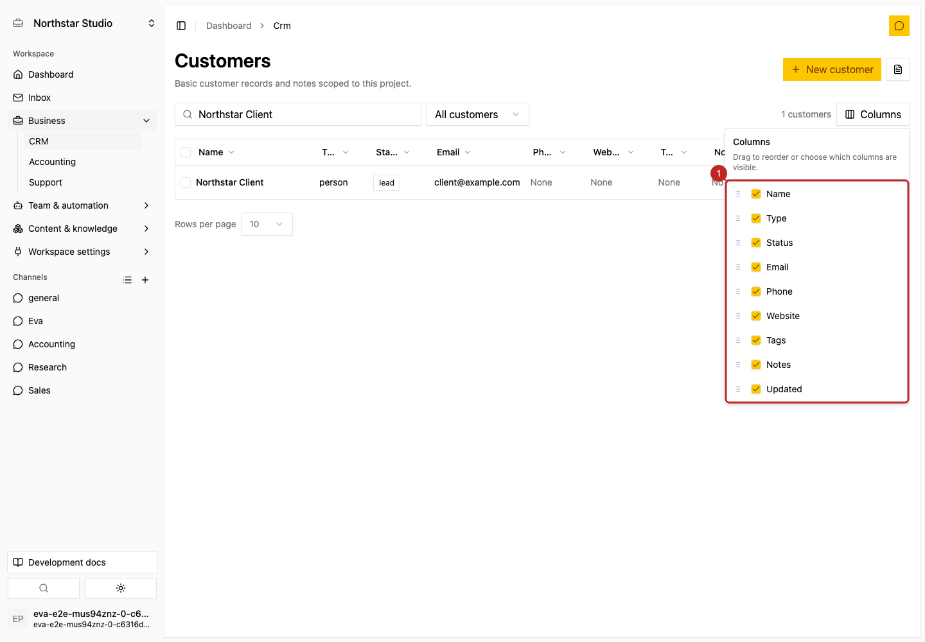This screenshot has height=642, width=925.
Task: Open the Rows per page dropdown
Action: pos(267,224)
